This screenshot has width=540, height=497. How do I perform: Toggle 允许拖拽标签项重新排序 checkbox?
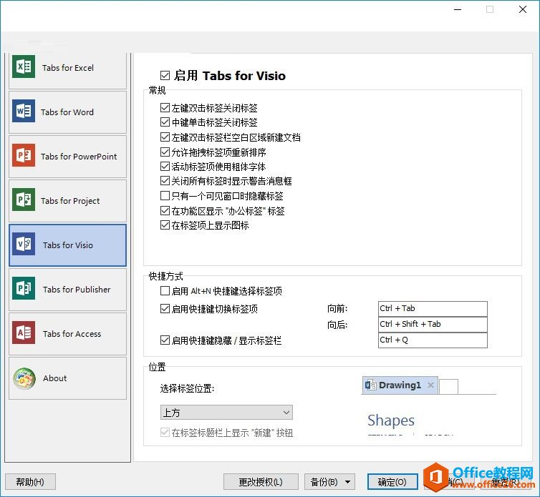(x=165, y=152)
